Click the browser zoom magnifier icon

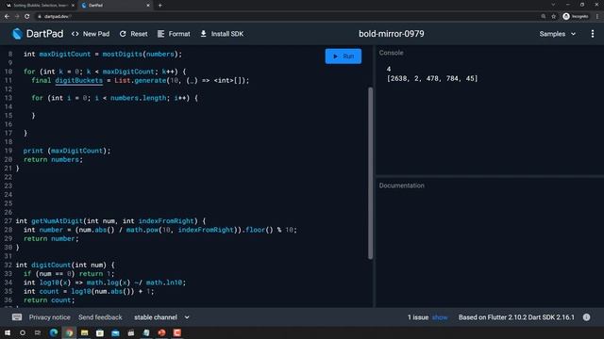[544, 16]
